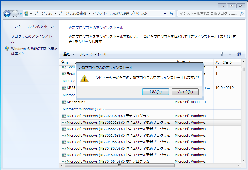Click the vertical scrollbar thumb
This screenshot has height=170, width=248.
point(243,69)
